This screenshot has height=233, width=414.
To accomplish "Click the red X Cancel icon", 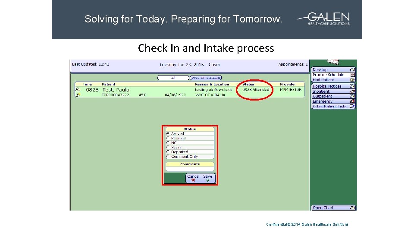I will 193,180.
